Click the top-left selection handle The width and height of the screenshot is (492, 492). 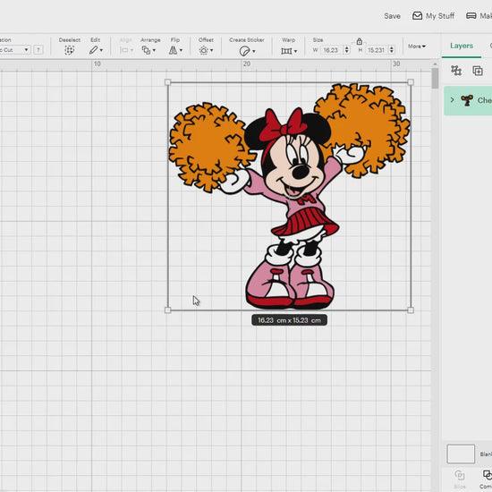pos(167,82)
